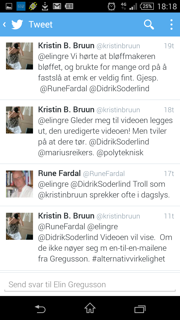Open Kristin B. Bruun's avatar in first tweet

19,56
